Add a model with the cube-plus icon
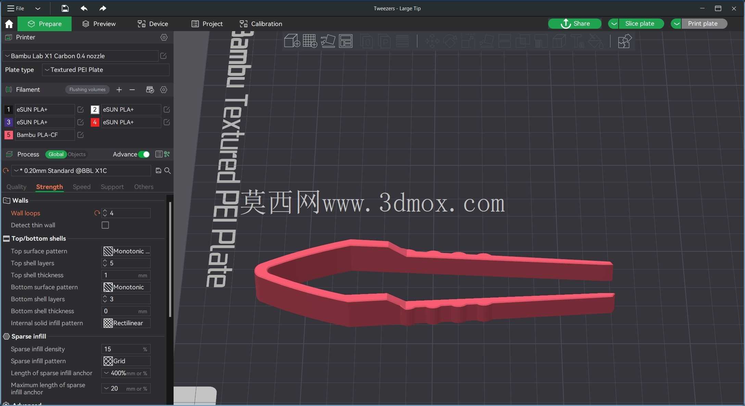This screenshot has width=745, height=406. point(292,41)
